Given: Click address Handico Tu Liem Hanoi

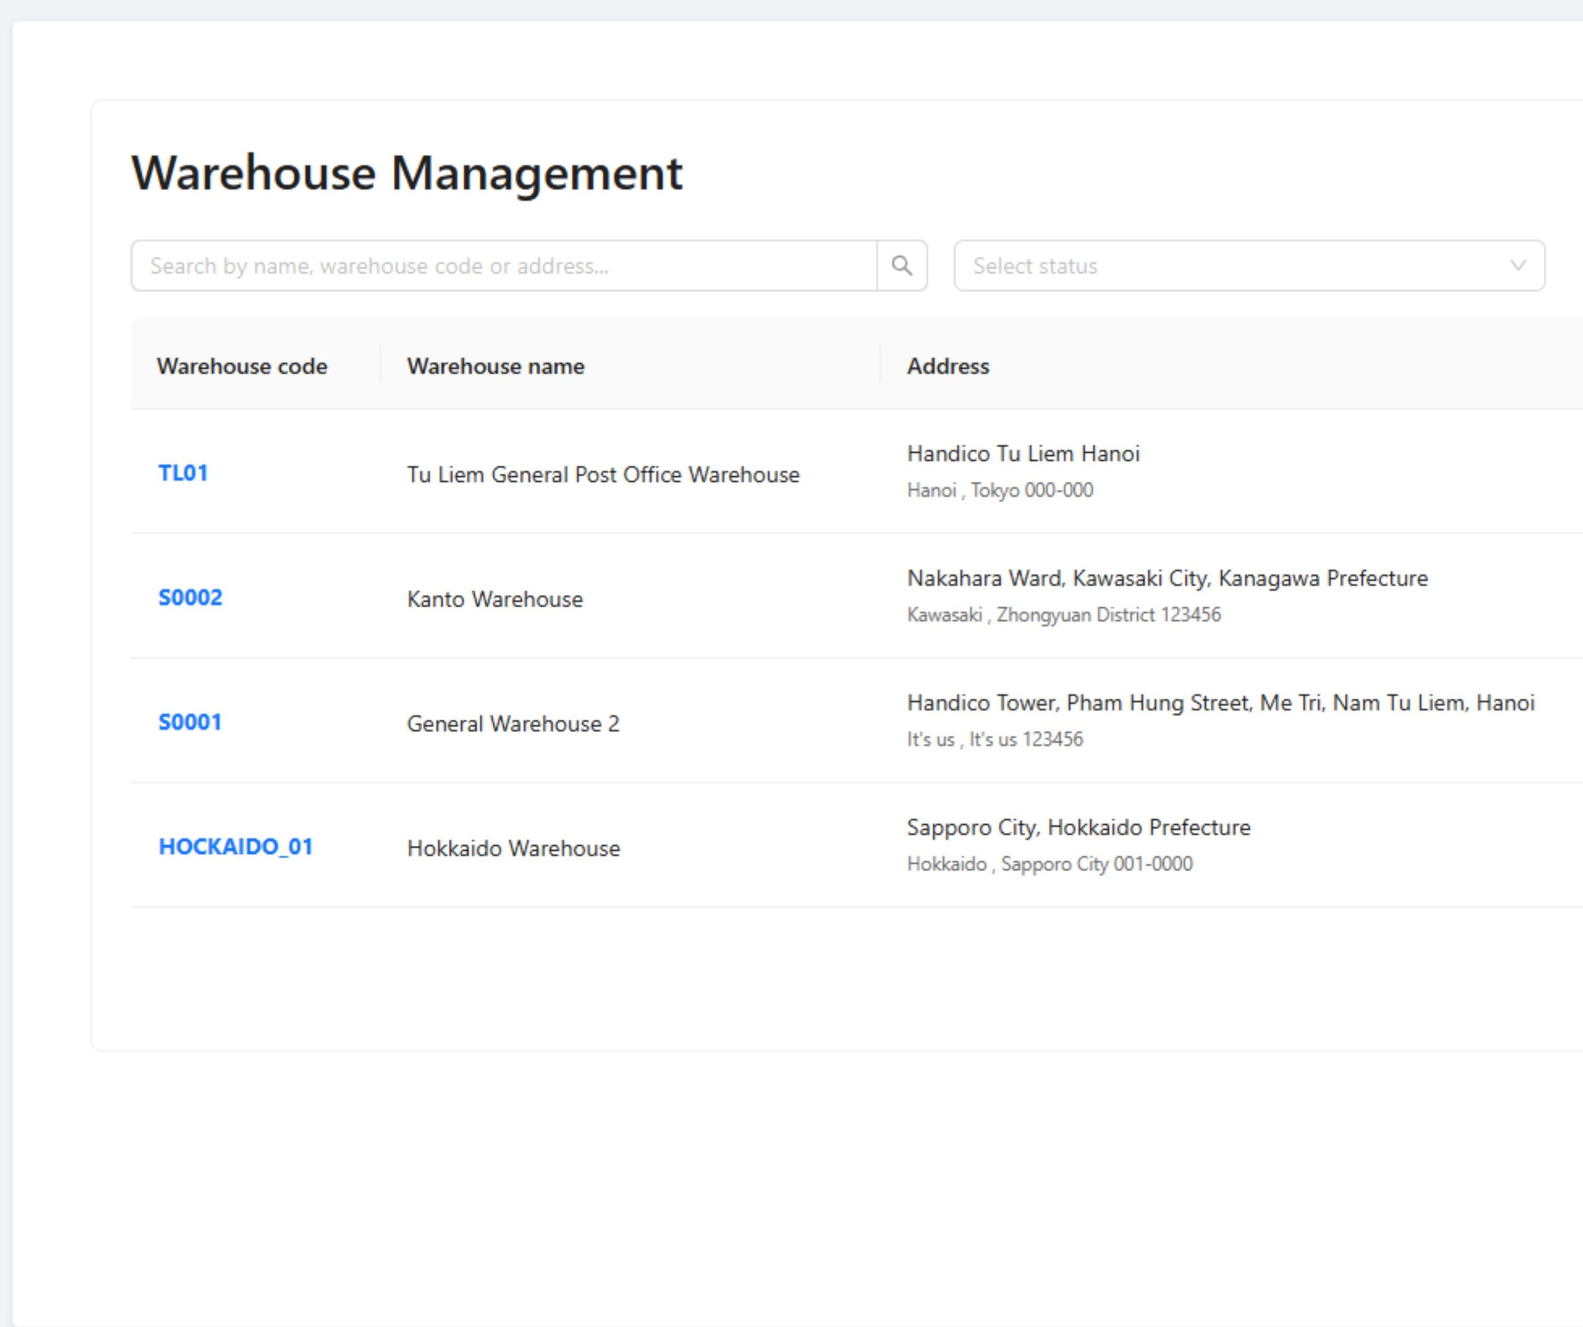Looking at the screenshot, I should click(x=1023, y=453).
